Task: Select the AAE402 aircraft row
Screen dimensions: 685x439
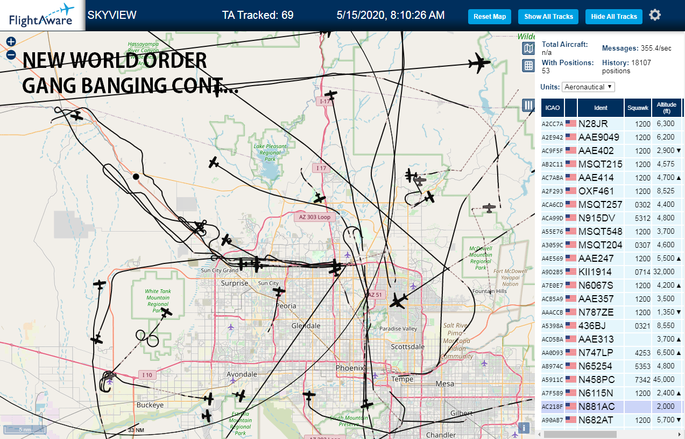Action: pos(612,150)
